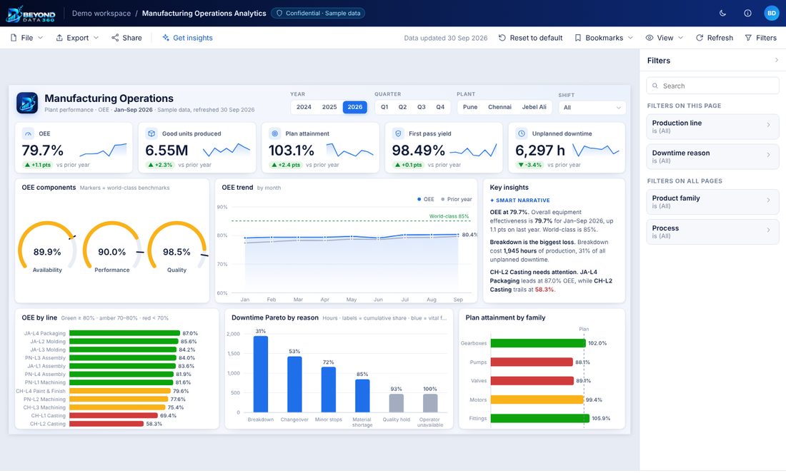This screenshot has width=786, height=473.
Task: Click the Confidential Sample data badge
Action: pos(318,14)
